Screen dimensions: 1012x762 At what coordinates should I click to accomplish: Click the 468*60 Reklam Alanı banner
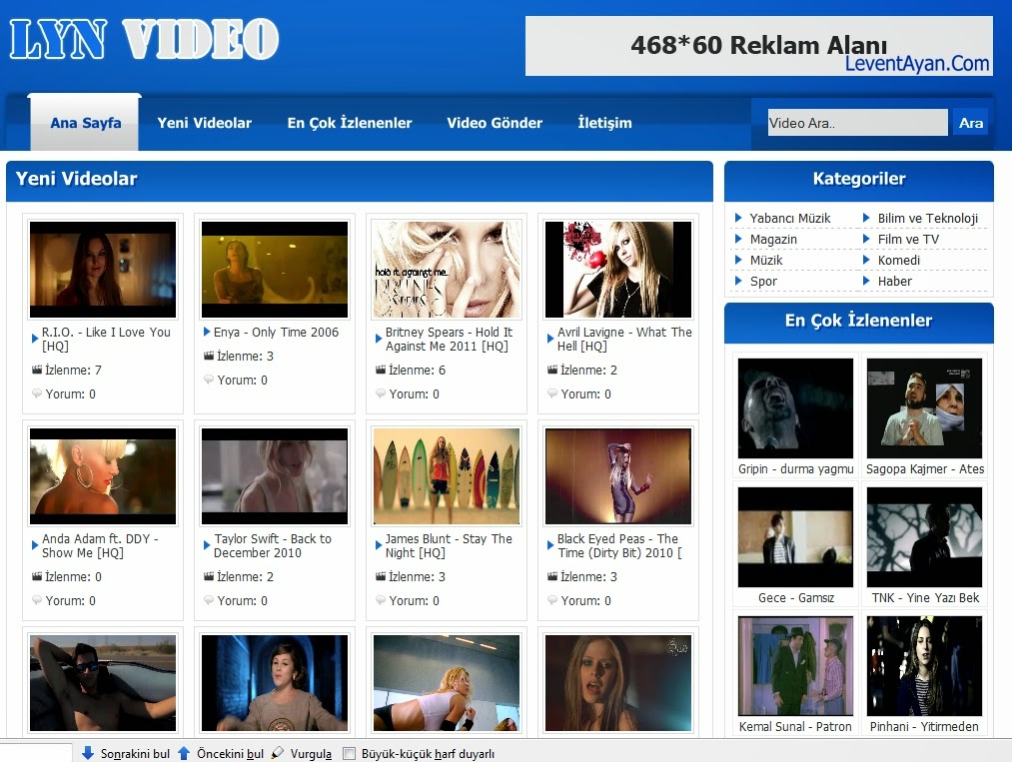[x=759, y=46]
